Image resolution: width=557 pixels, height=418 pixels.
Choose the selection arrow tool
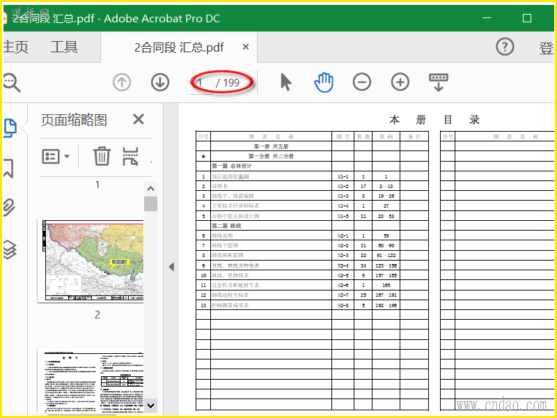point(286,82)
